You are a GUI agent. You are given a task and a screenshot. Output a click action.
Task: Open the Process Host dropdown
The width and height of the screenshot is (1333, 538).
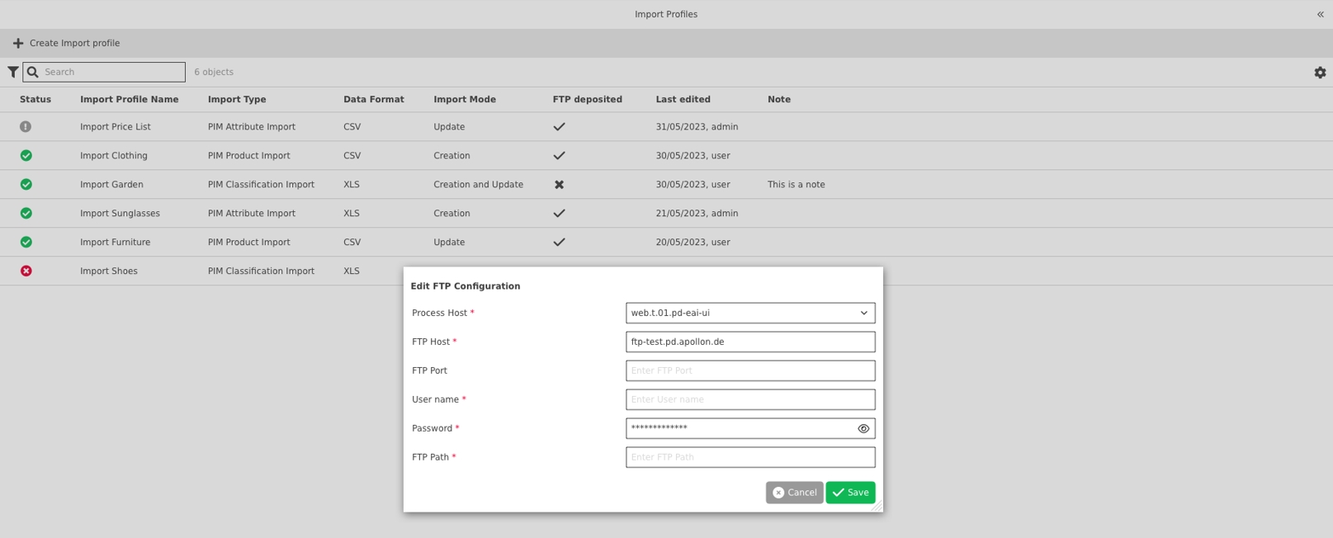click(749, 313)
